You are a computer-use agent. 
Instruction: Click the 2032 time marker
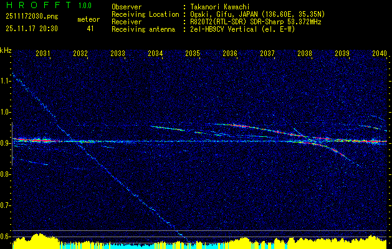(x=80, y=53)
